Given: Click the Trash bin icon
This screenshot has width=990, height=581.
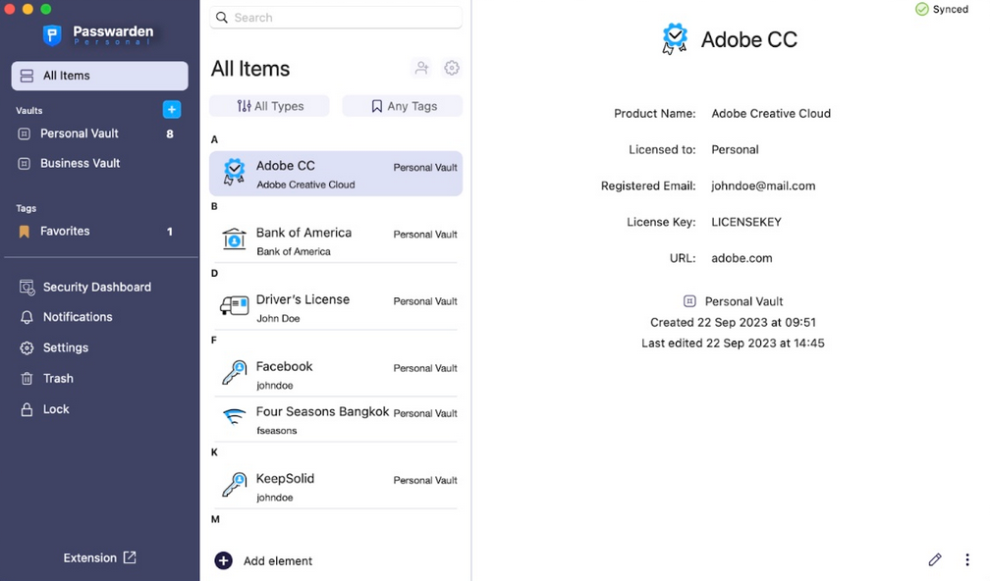Looking at the screenshot, I should click(27, 379).
